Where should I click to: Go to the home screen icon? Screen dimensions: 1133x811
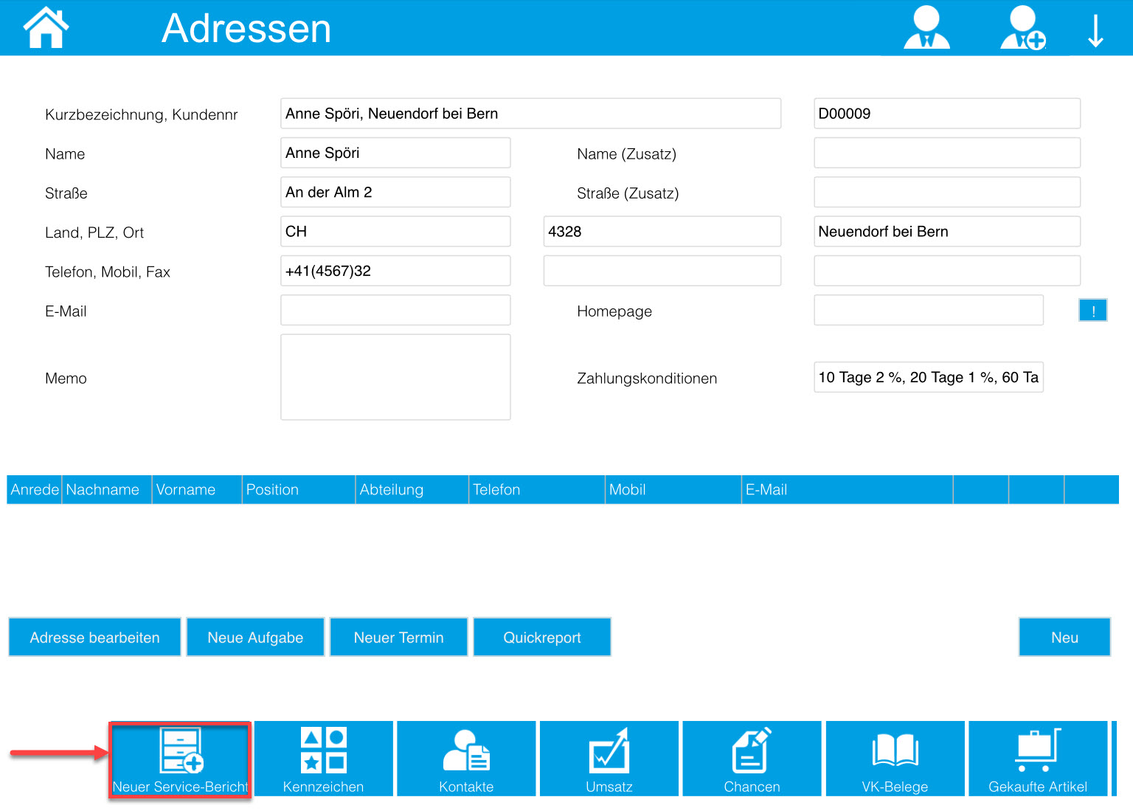click(46, 27)
